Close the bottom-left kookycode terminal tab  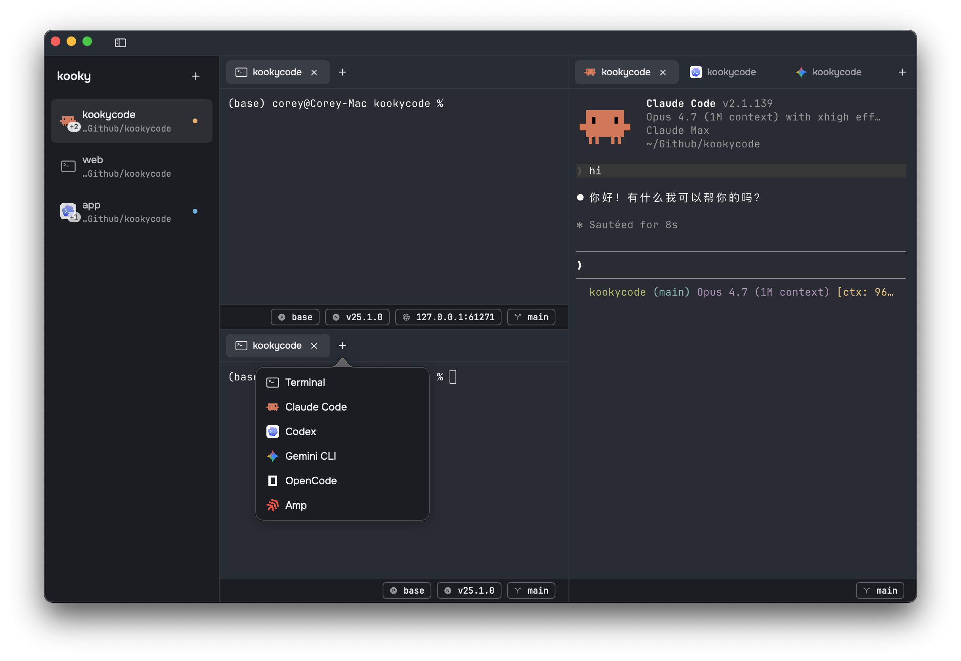(314, 346)
